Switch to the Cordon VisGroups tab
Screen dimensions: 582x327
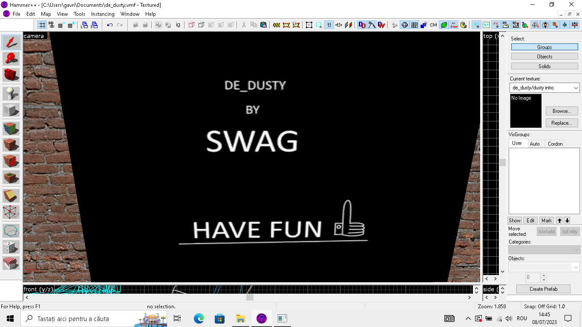[555, 144]
